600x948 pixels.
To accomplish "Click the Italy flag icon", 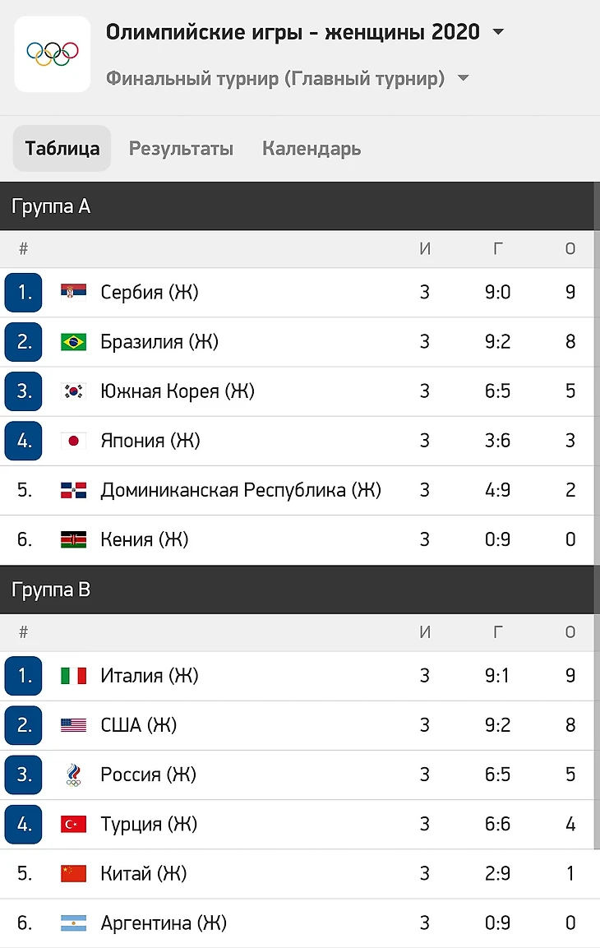I will [x=73, y=676].
